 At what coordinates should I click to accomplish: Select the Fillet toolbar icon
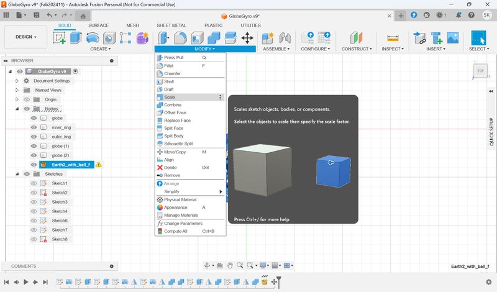tap(180, 38)
